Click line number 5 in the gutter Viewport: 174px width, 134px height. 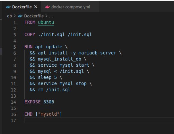pyautogui.click(x=15, y=47)
